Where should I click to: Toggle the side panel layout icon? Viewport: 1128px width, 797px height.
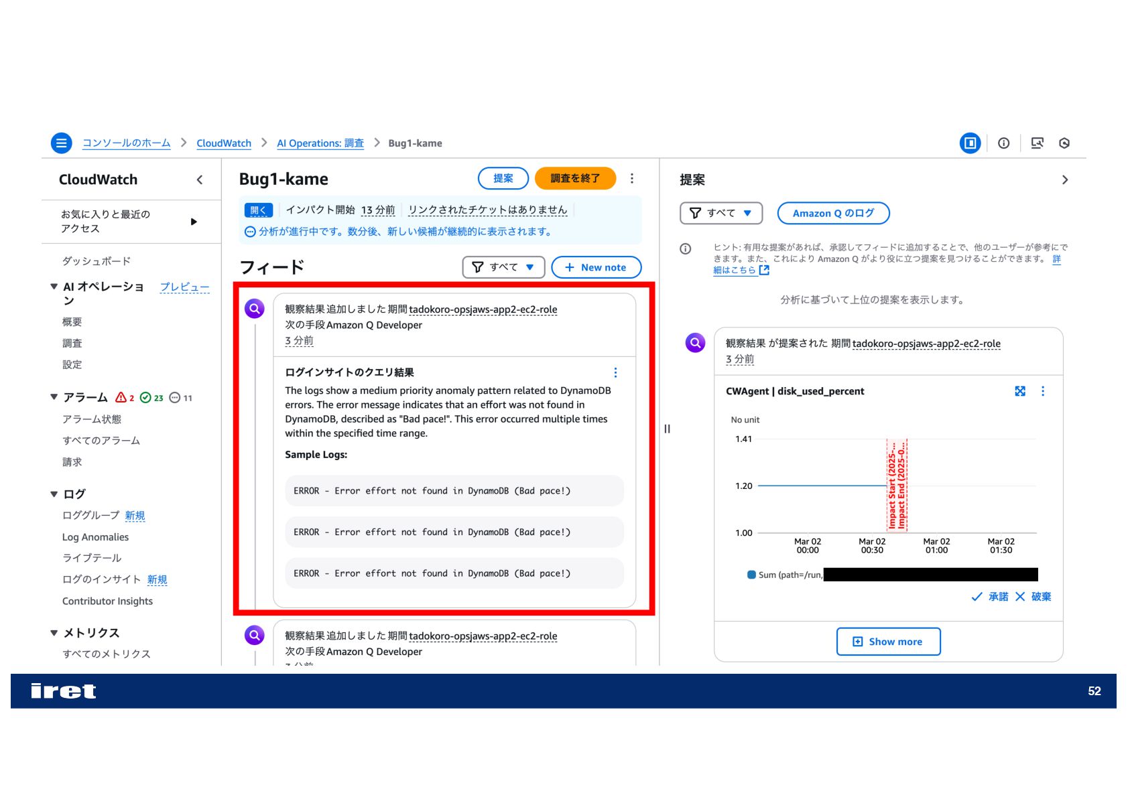coord(970,143)
